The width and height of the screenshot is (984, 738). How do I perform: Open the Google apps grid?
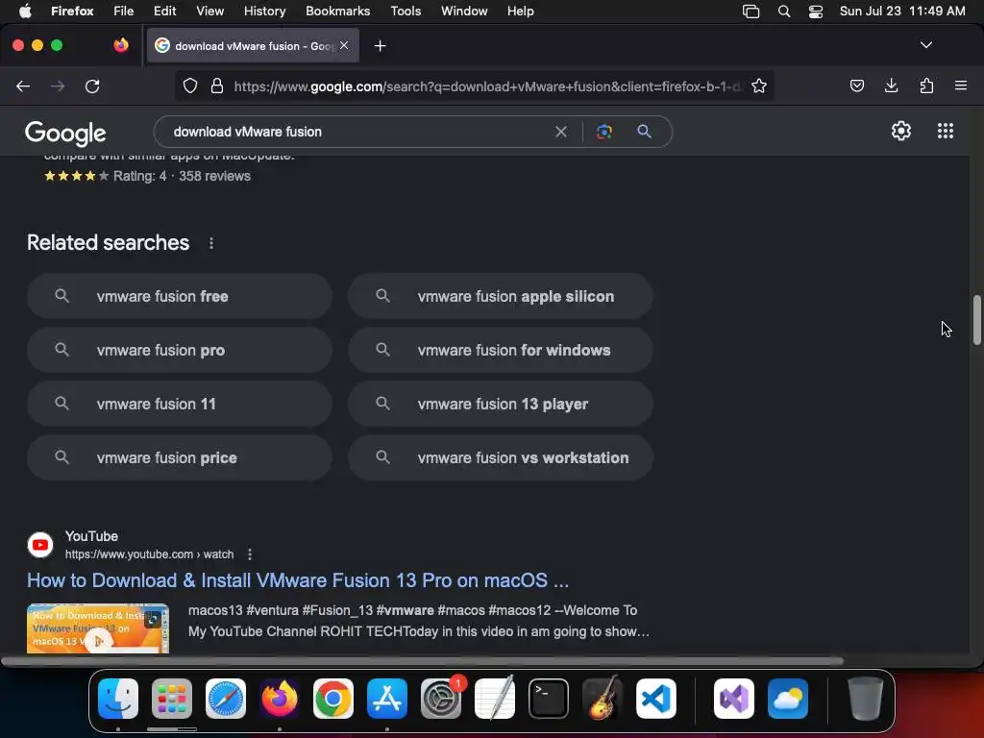click(x=946, y=131)
